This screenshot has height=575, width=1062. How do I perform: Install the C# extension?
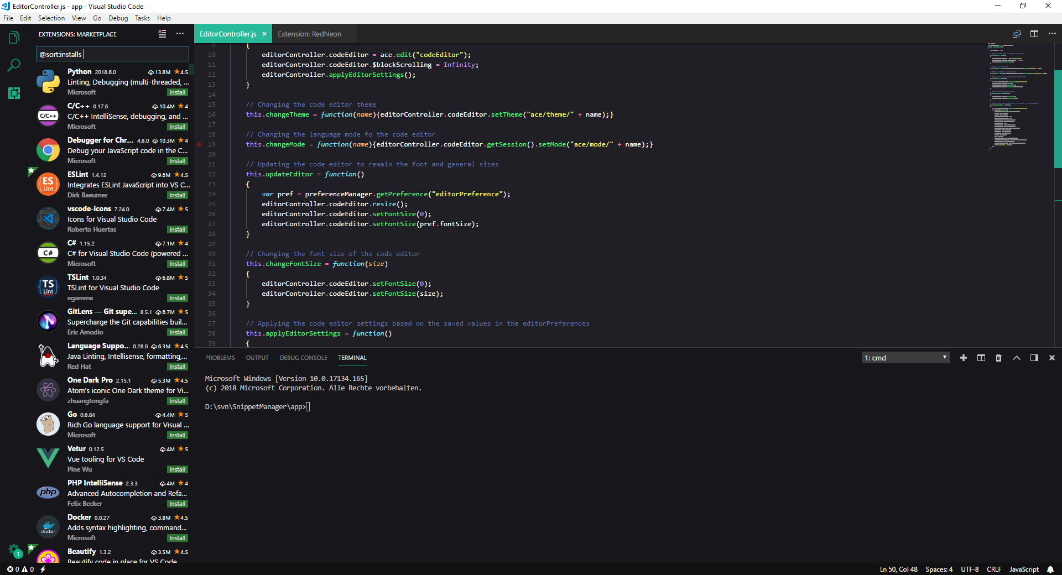click(178, 264)
